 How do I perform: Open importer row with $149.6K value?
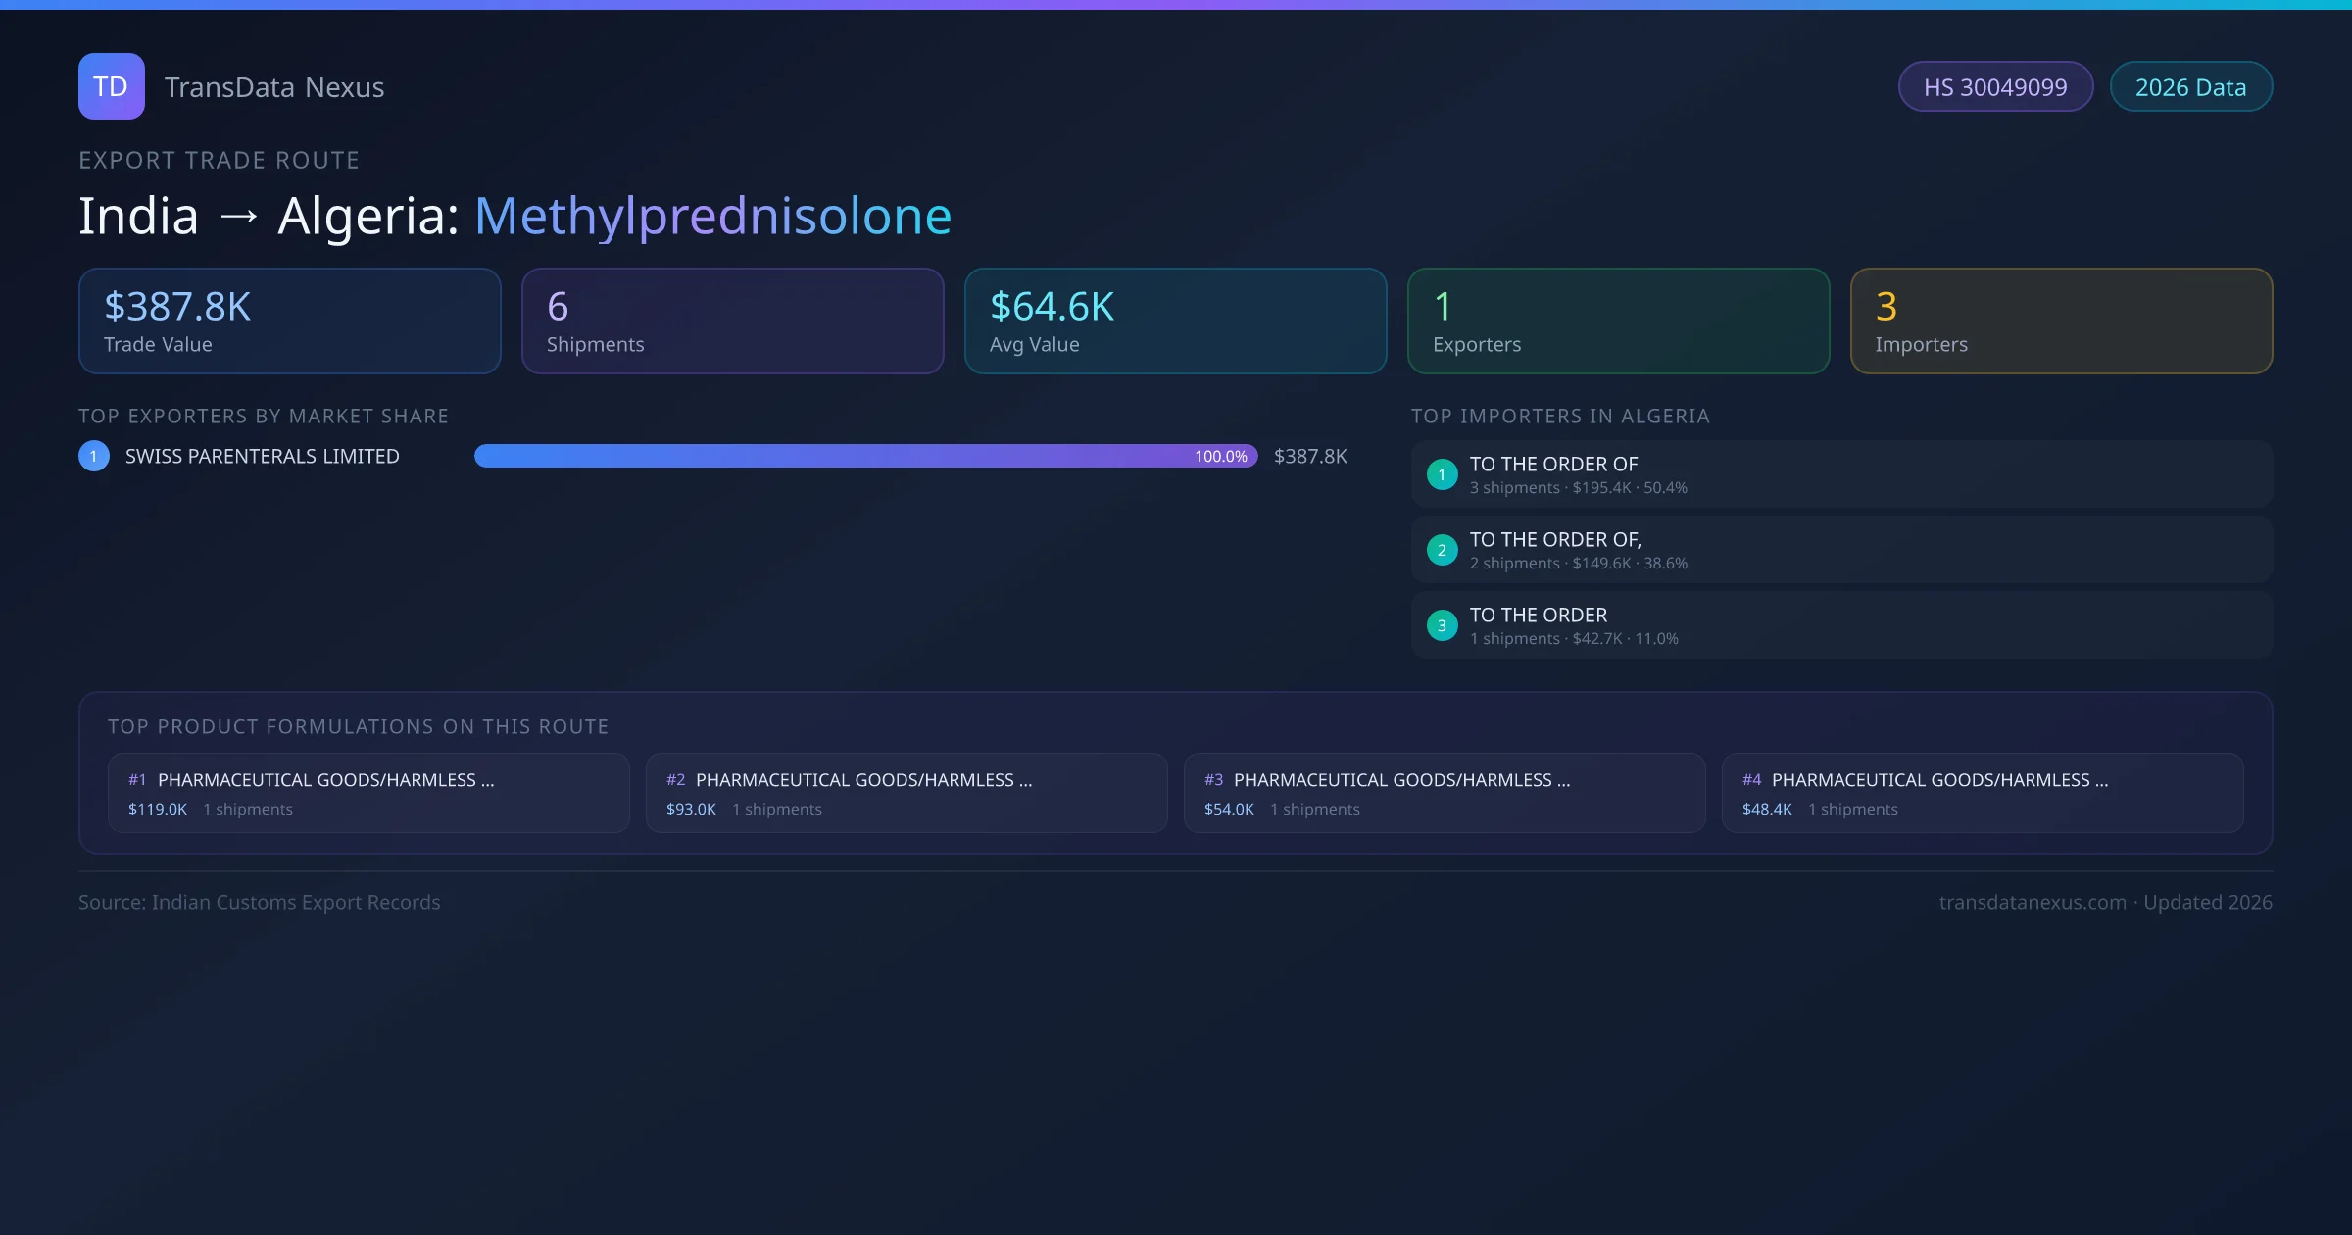click(1840, 550)
